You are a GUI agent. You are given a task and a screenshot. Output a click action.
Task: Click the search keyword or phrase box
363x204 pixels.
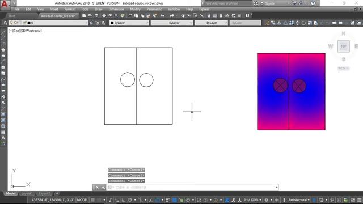(x=228, y=3)
